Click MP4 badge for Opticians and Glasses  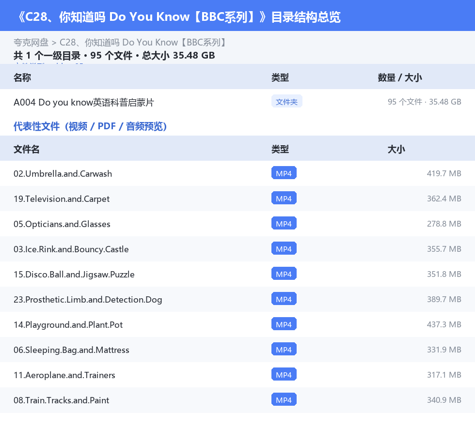click(x=284, y=223)
